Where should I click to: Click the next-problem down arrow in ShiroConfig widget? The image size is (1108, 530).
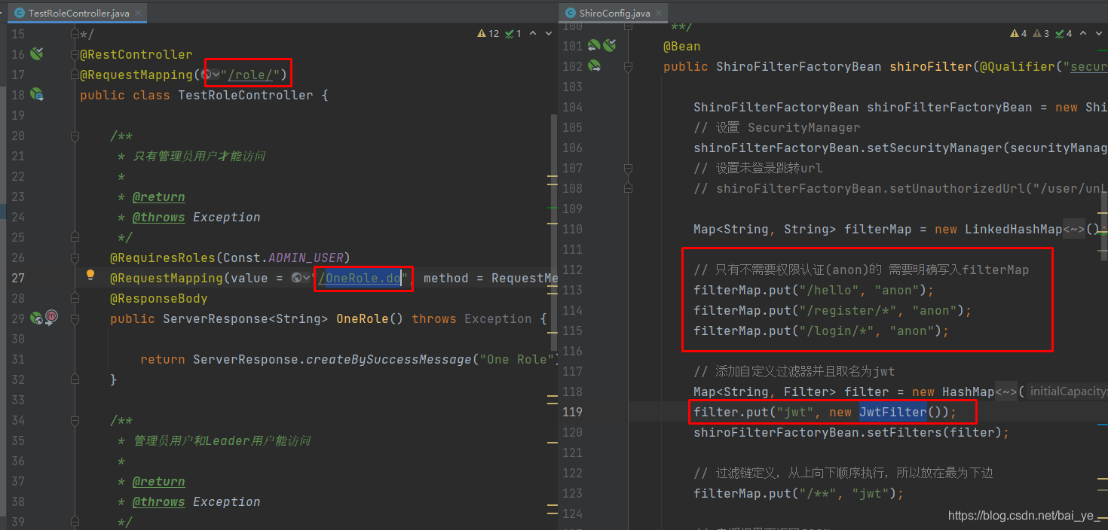pos(1097,33)
